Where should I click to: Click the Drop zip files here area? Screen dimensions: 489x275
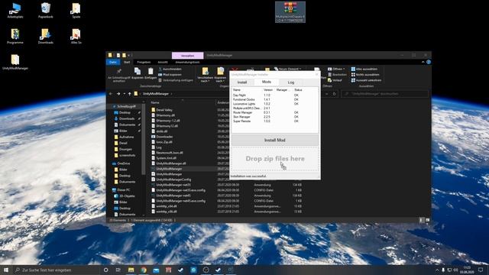[275, 159]
